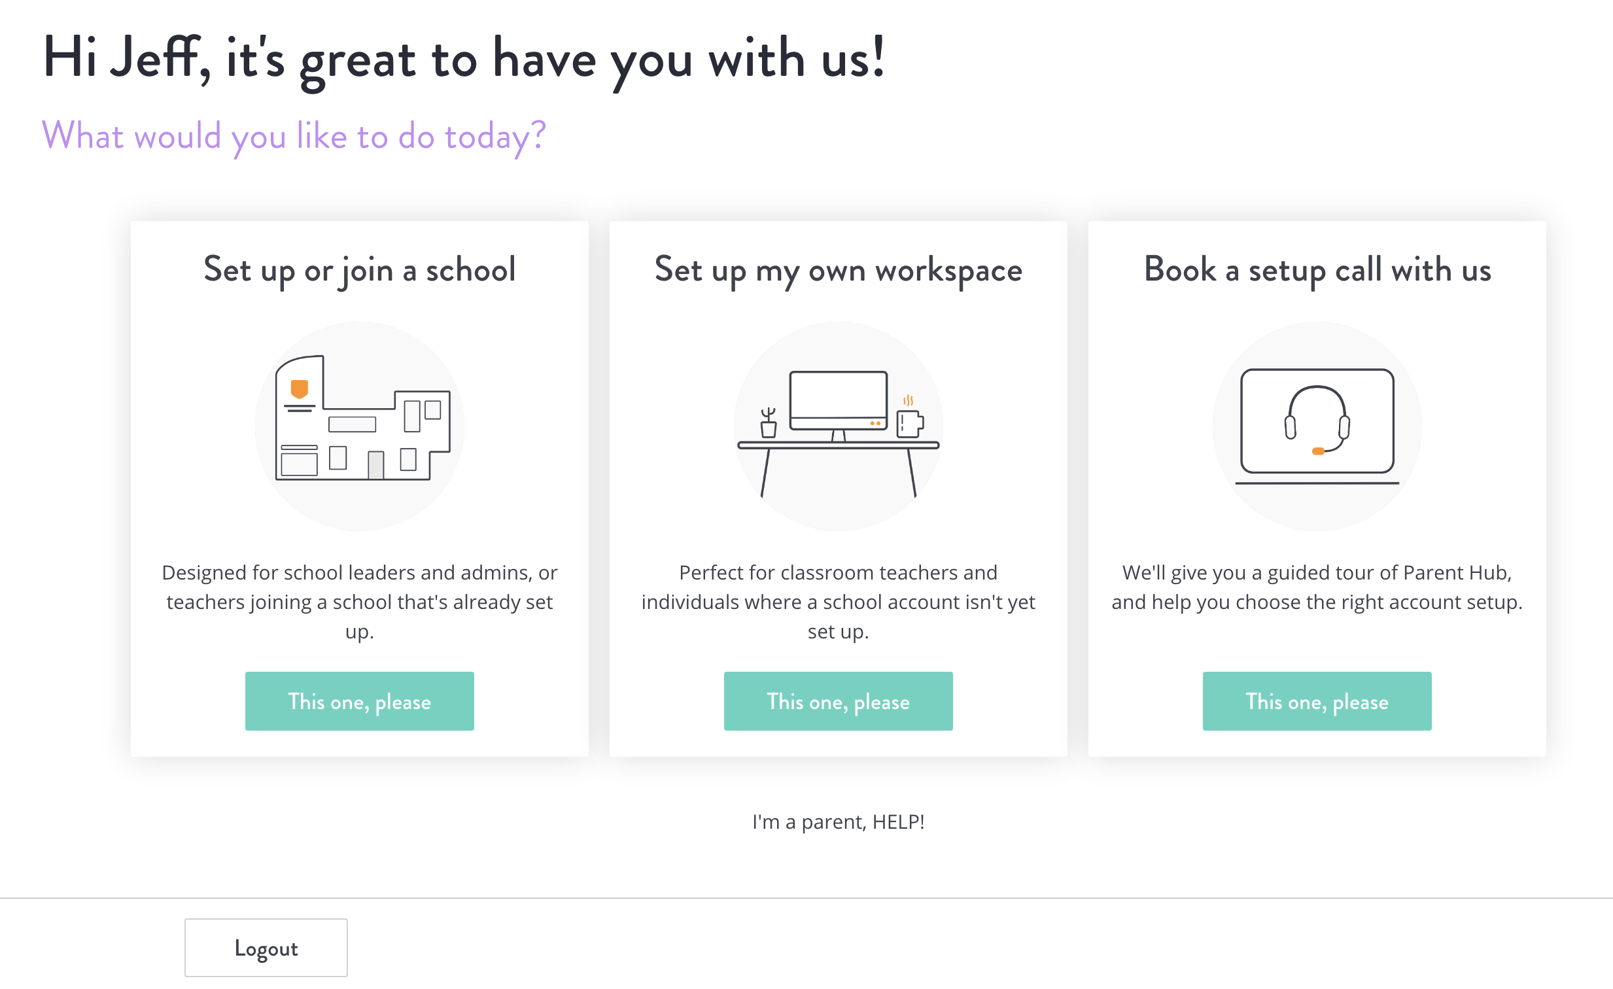Choose 'This one, please' for joining a school
The width and height of the screenshot is (1613, 989).
(x=359, y=701)
